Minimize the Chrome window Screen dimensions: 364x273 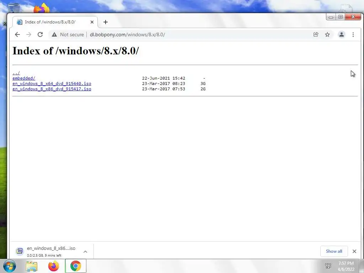[x=331, y=17]
